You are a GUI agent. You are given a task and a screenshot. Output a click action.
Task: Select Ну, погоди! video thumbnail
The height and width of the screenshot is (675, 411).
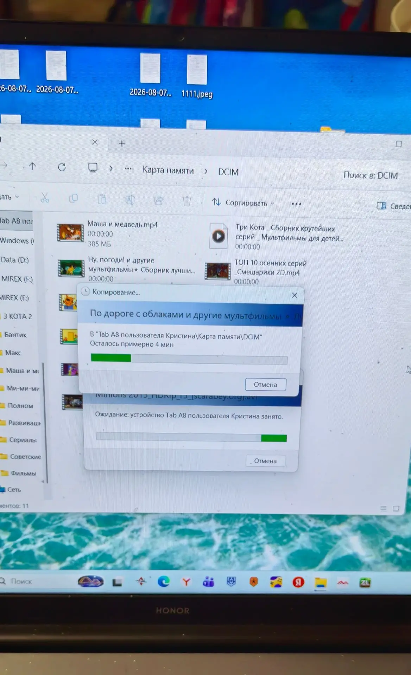[71, 269]
